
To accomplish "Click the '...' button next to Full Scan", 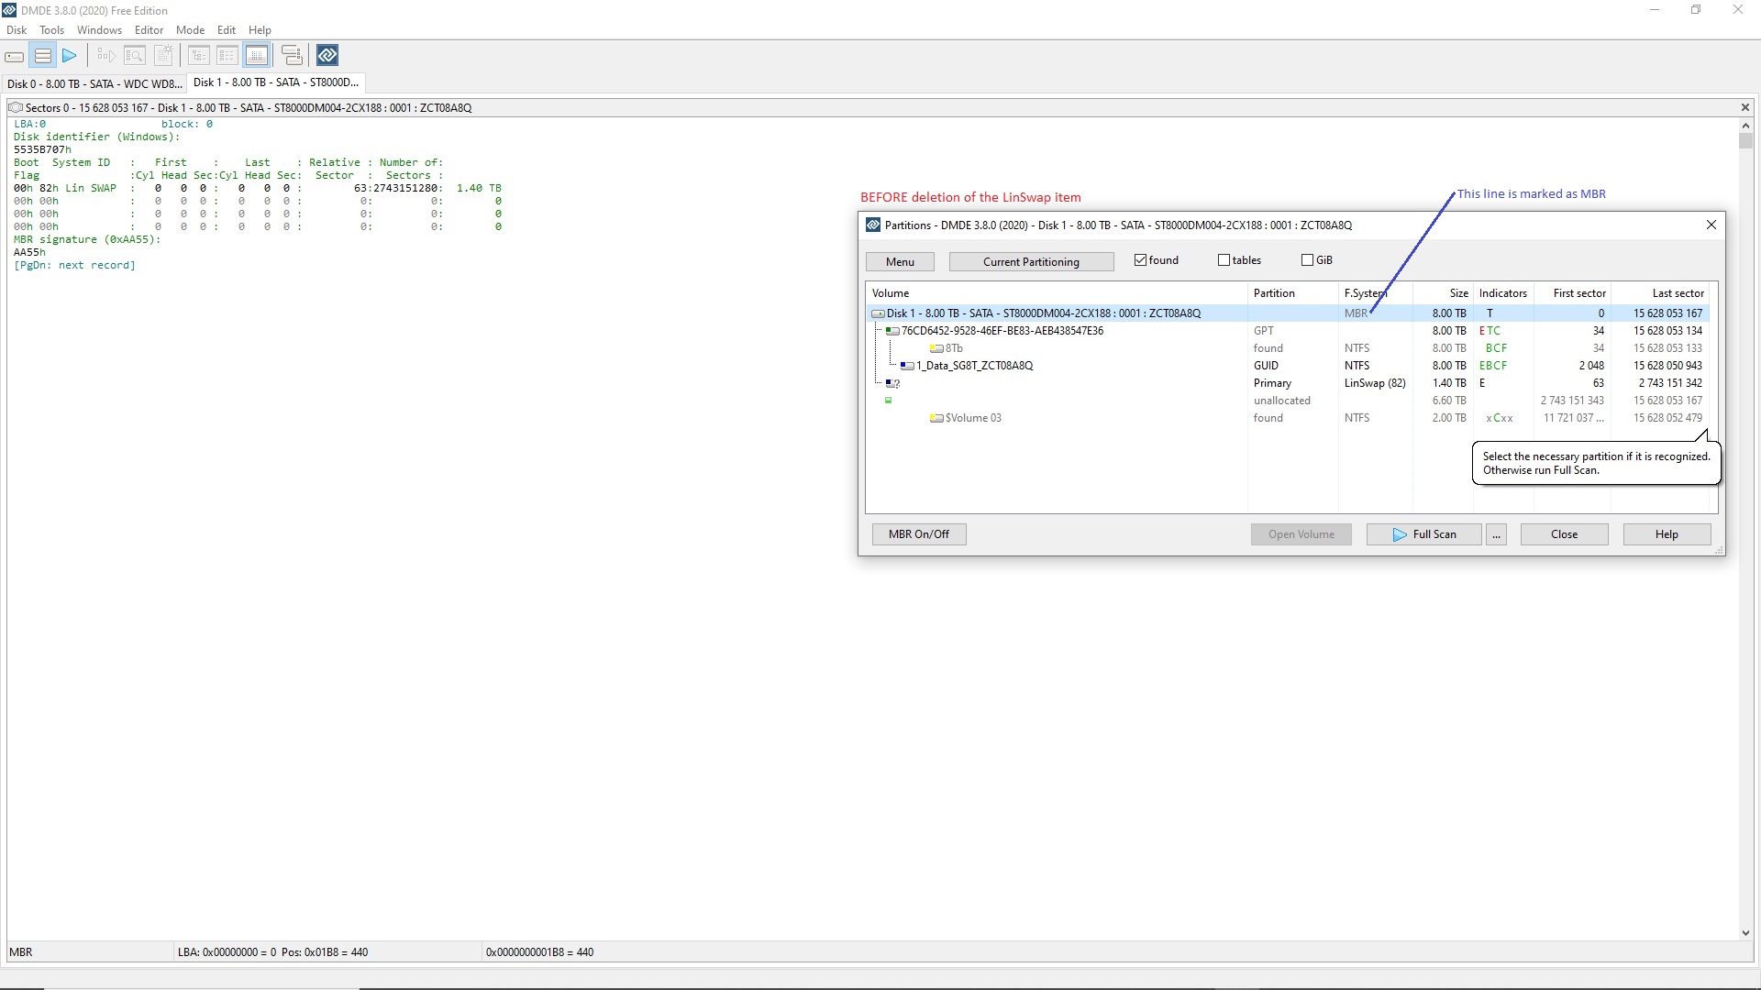I will pos(1496,534).
